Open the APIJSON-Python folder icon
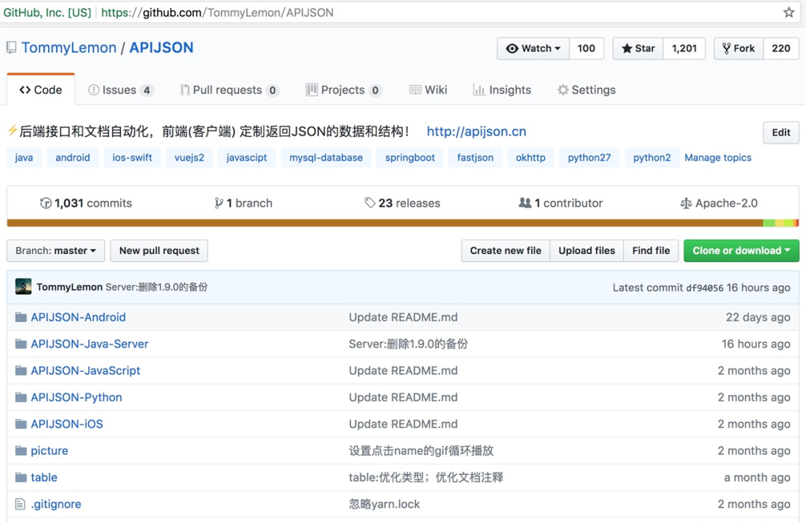 [21, 397]
